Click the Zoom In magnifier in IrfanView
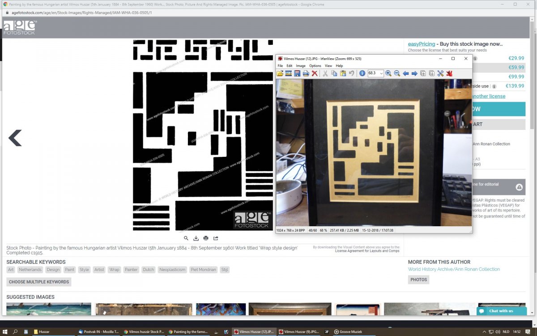537x336 pixels. click(388, 73)
